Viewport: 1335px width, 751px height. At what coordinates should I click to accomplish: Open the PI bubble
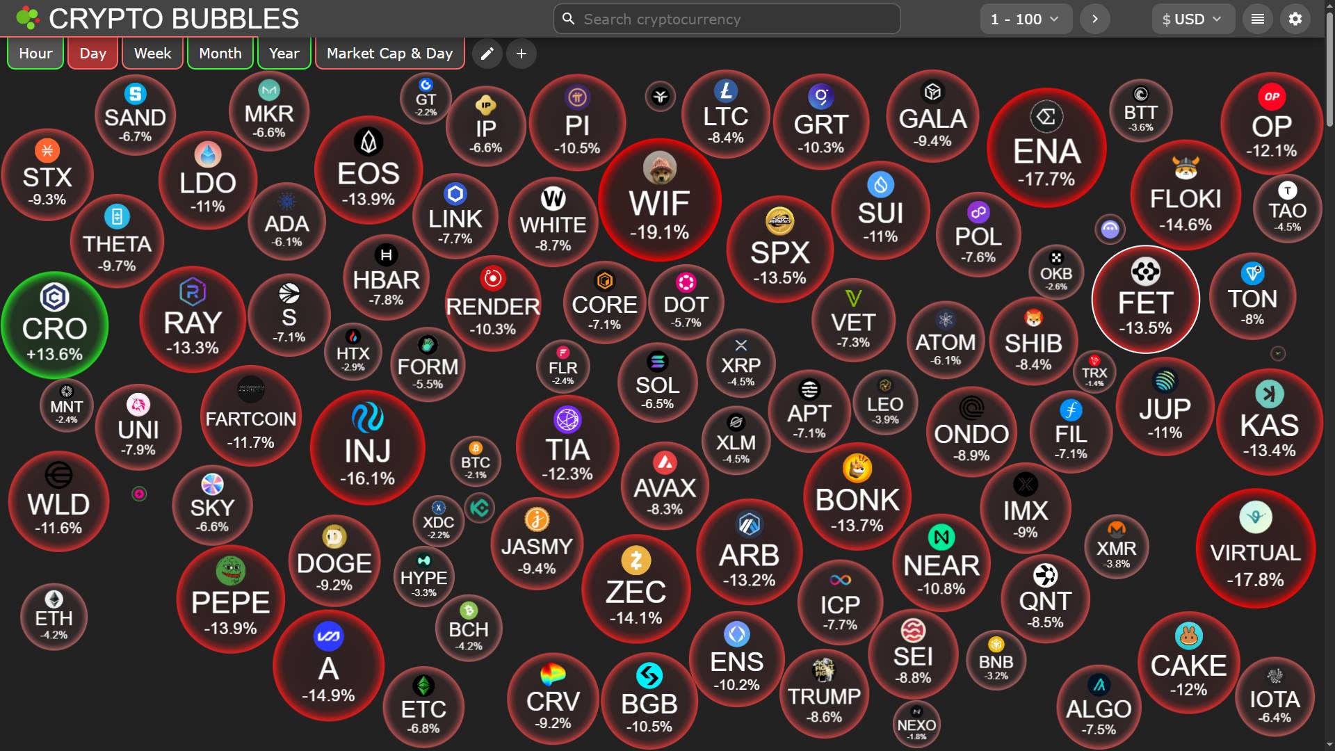pos(577,123)
